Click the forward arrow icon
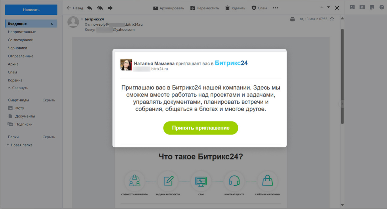This screenshot has height=209, width=387. pyautogui.click(x=110, y=8)
